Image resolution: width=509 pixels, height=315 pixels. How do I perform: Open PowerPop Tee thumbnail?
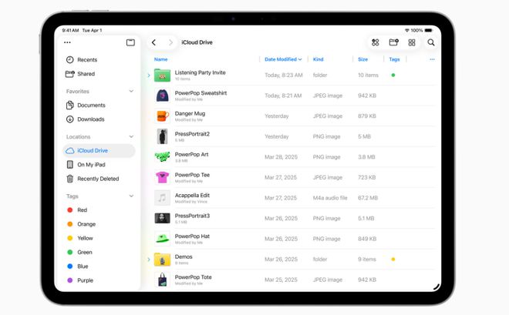point(162,177)
